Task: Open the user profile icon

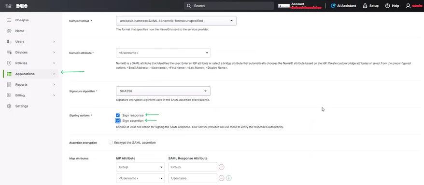Action: [x=408, y=6]
